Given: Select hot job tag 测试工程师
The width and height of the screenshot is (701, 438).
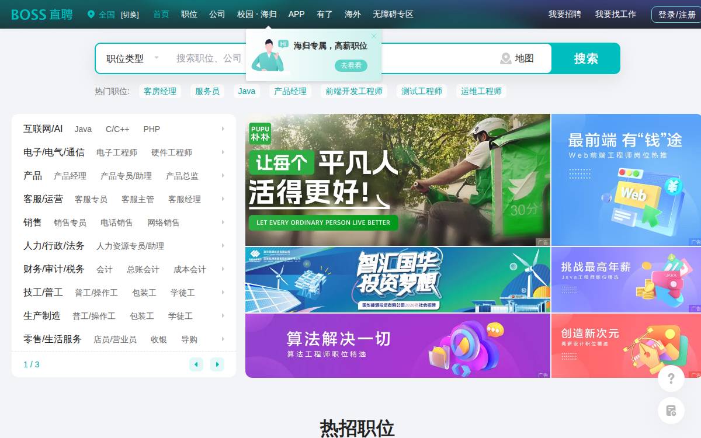Looking at the screenshot, I should click(x=422, y=91).
